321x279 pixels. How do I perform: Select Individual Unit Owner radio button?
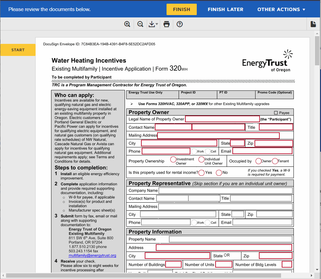(201, 159)
